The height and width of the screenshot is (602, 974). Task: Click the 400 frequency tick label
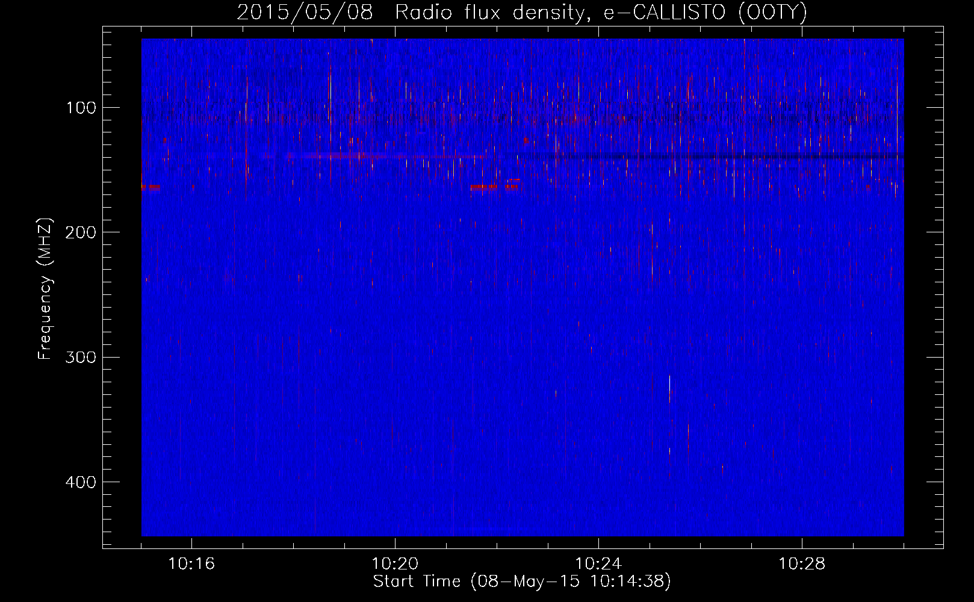point(81,482)
